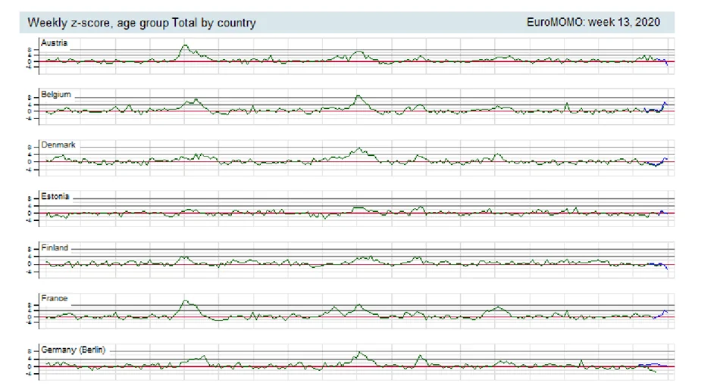Viewport: 717px width, 392px height.
Task: Click the Finland country label
Action: tap(55, 247)
